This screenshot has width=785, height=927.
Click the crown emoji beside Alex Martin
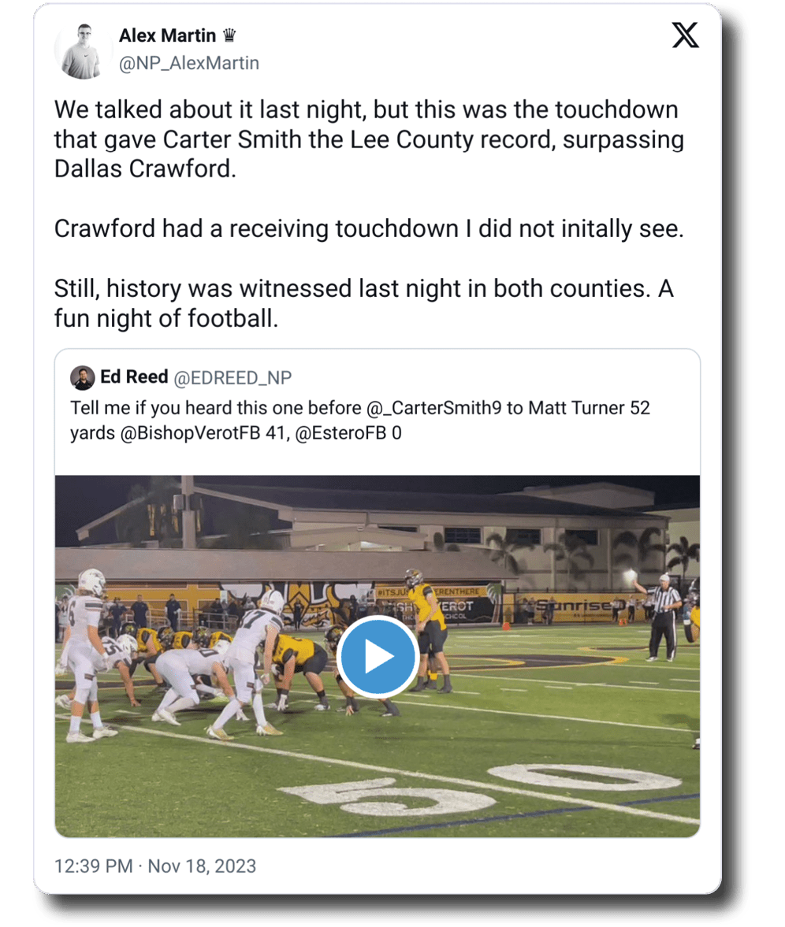click(x=229, y=35)
